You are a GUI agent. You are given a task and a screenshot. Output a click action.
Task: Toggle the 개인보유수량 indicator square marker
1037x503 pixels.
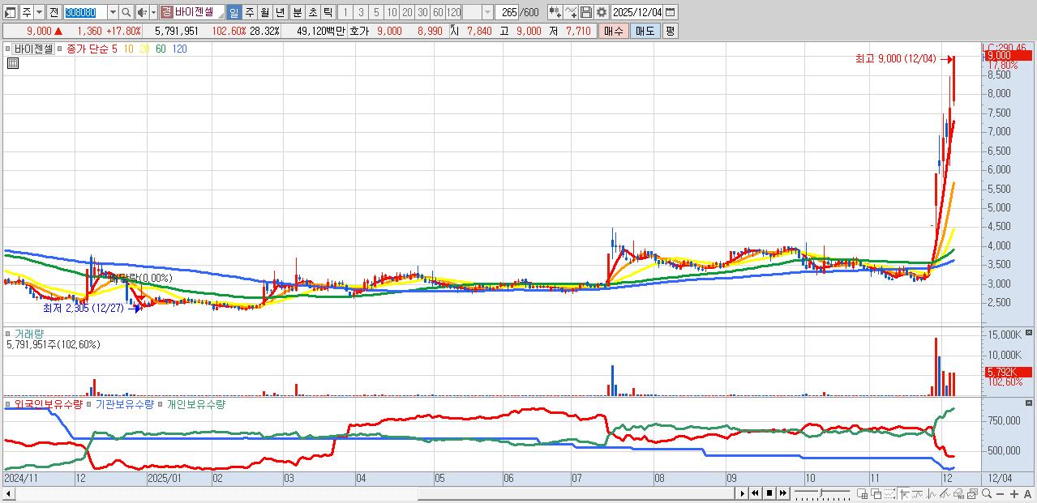161,403
